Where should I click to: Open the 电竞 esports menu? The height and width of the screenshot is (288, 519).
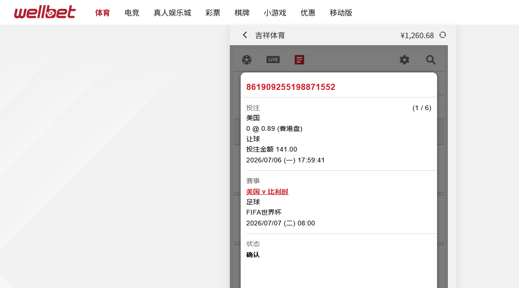[132, 13]
